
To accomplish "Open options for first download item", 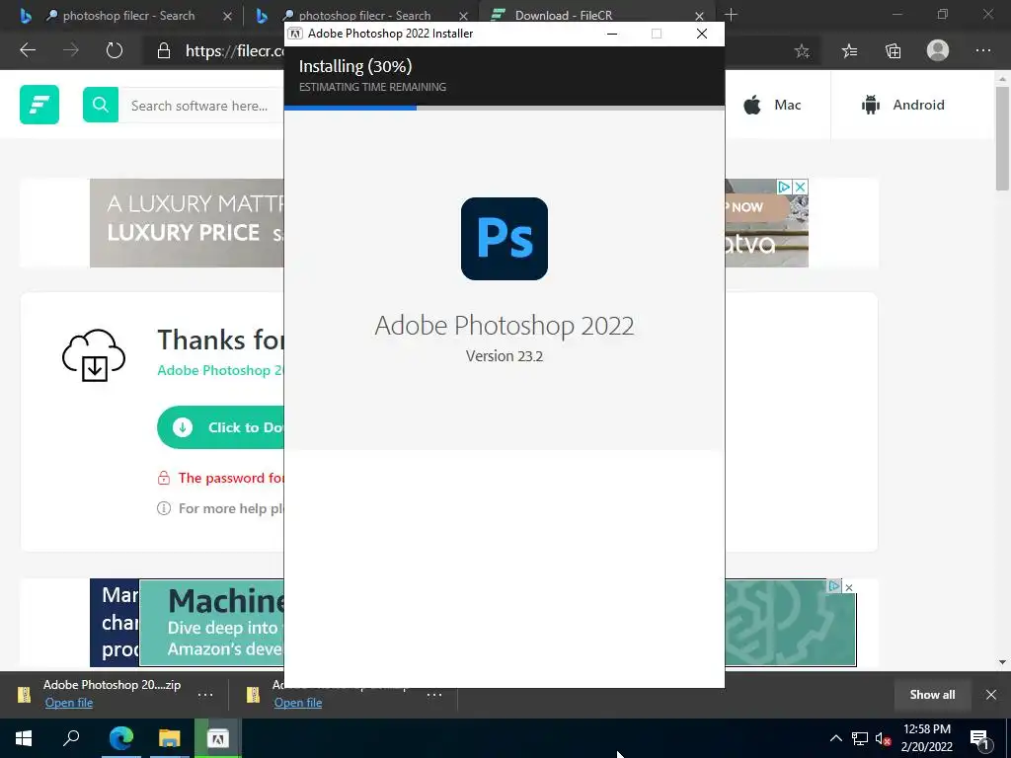I will pyautogui.click(x=205, y=695).
